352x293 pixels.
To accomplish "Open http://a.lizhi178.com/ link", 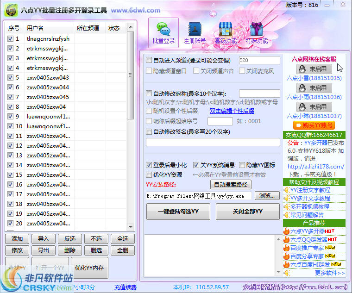I will (x=316, y=167).
